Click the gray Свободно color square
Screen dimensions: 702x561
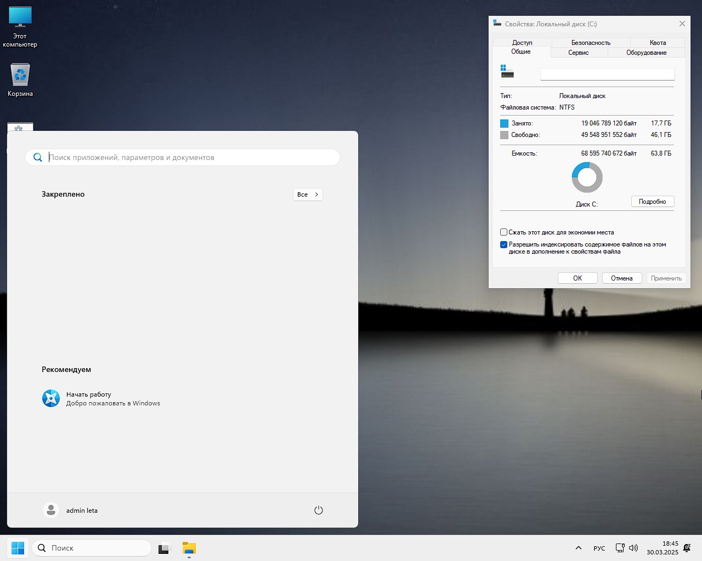point(505,135)
